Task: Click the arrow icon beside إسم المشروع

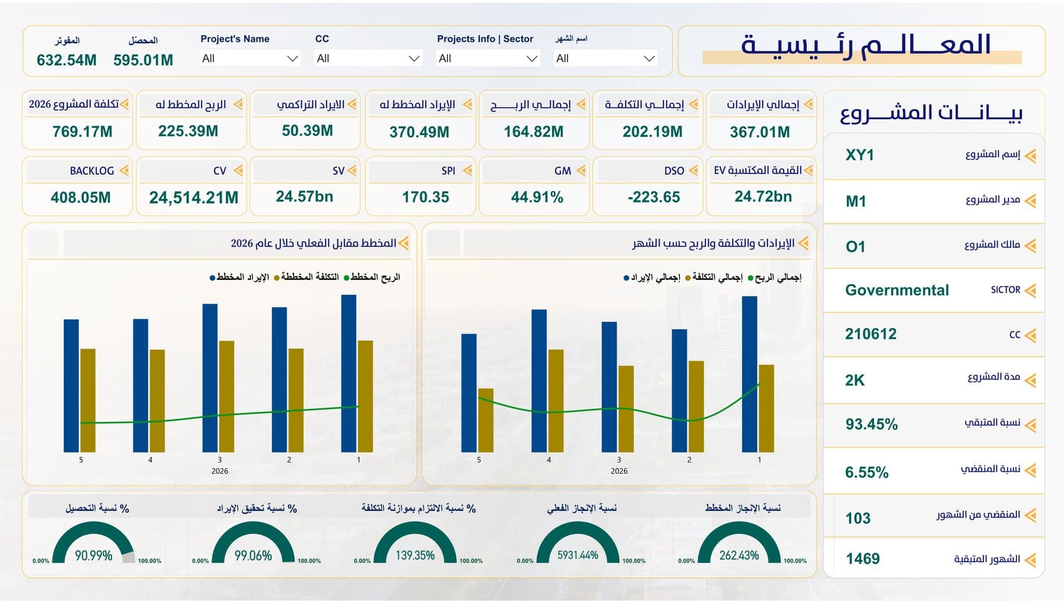Action: [x=1030, y=155]
